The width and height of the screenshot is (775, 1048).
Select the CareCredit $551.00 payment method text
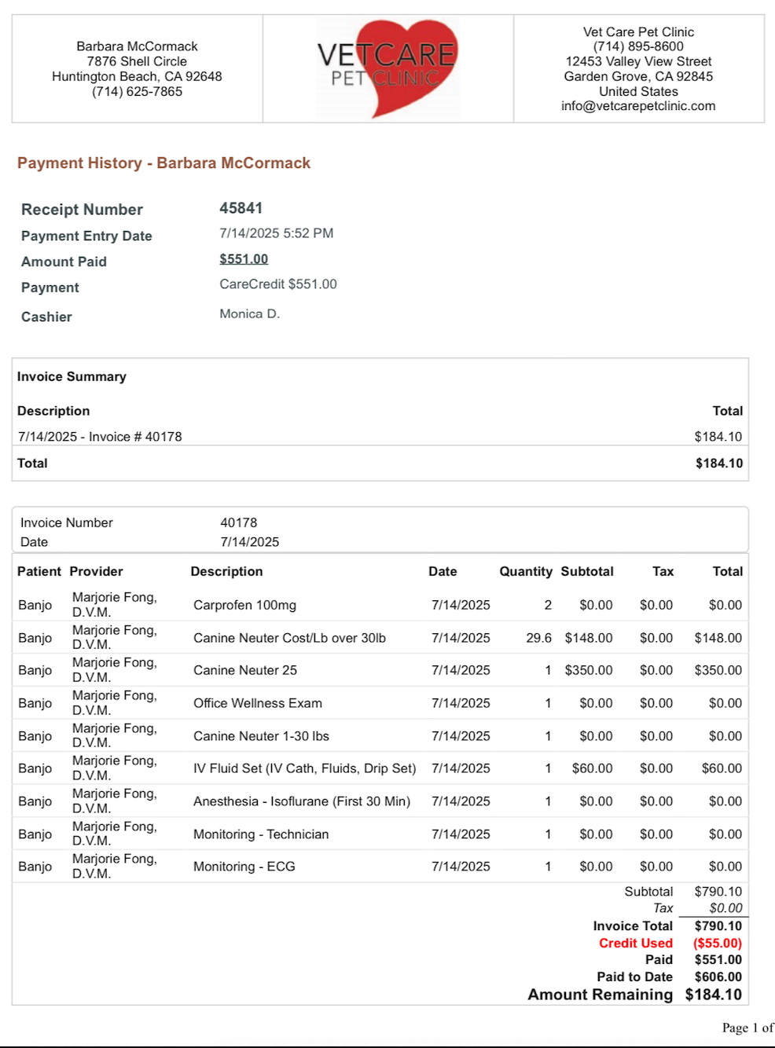277,284
